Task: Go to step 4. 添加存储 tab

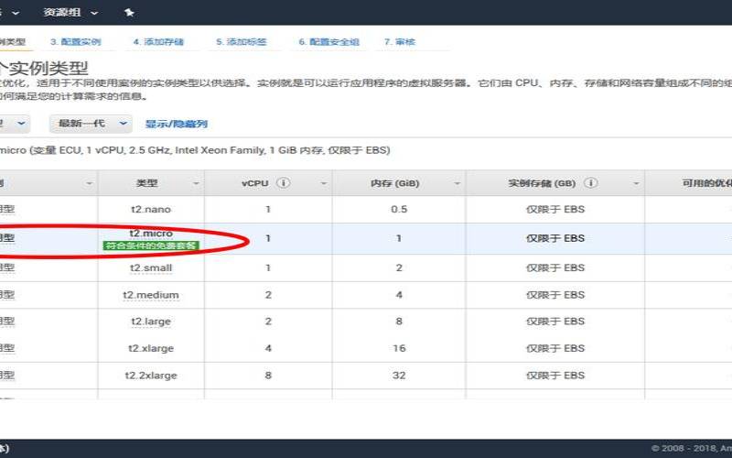Action: 158,41
